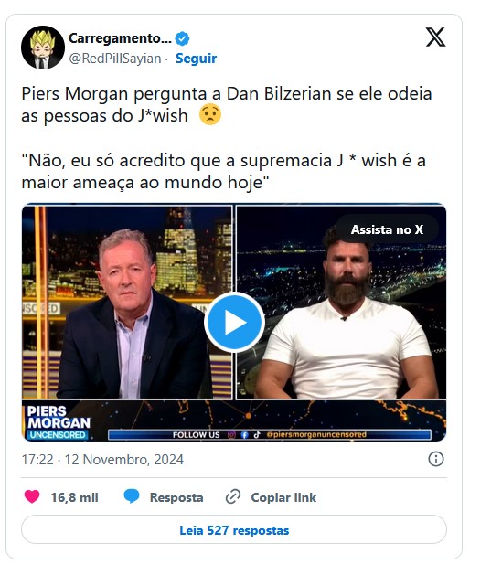Viewport: 491px width, 564px height.
Task: Open the Carregamento... display name
Action: (120, 38)
